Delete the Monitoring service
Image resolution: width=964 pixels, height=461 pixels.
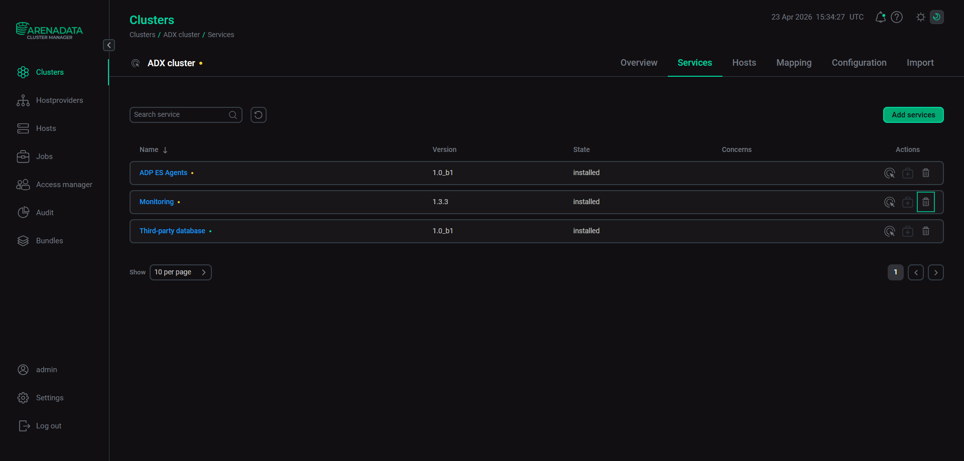pos(926,202)
